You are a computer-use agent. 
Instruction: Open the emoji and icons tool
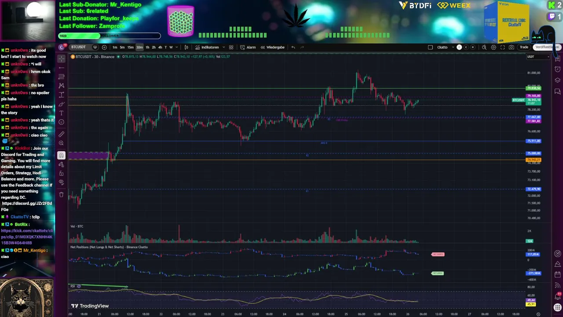[62, 122]
